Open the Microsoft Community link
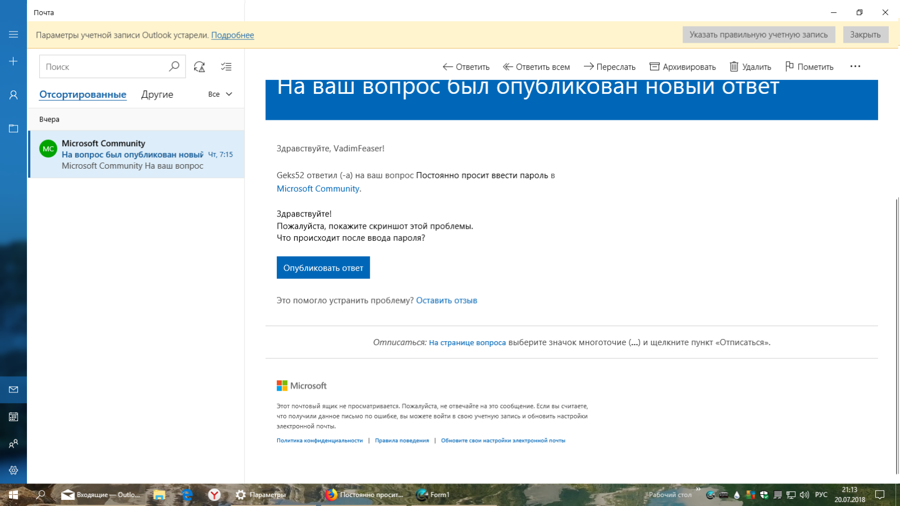The image size is (900, 506). tap(318, 189)
